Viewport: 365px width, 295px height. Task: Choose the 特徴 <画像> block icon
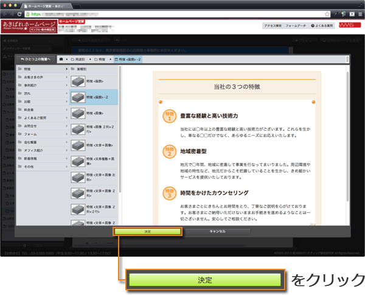coord(78,113)
